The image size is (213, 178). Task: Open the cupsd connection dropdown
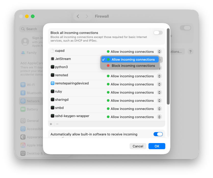[159, 52]
